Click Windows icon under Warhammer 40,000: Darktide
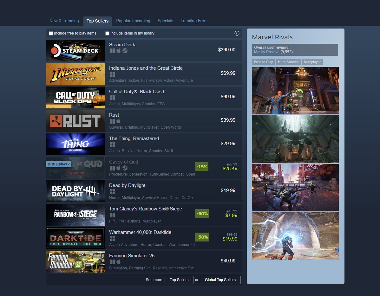The height and width of the screenshot is (296, 380). (112, 239)
